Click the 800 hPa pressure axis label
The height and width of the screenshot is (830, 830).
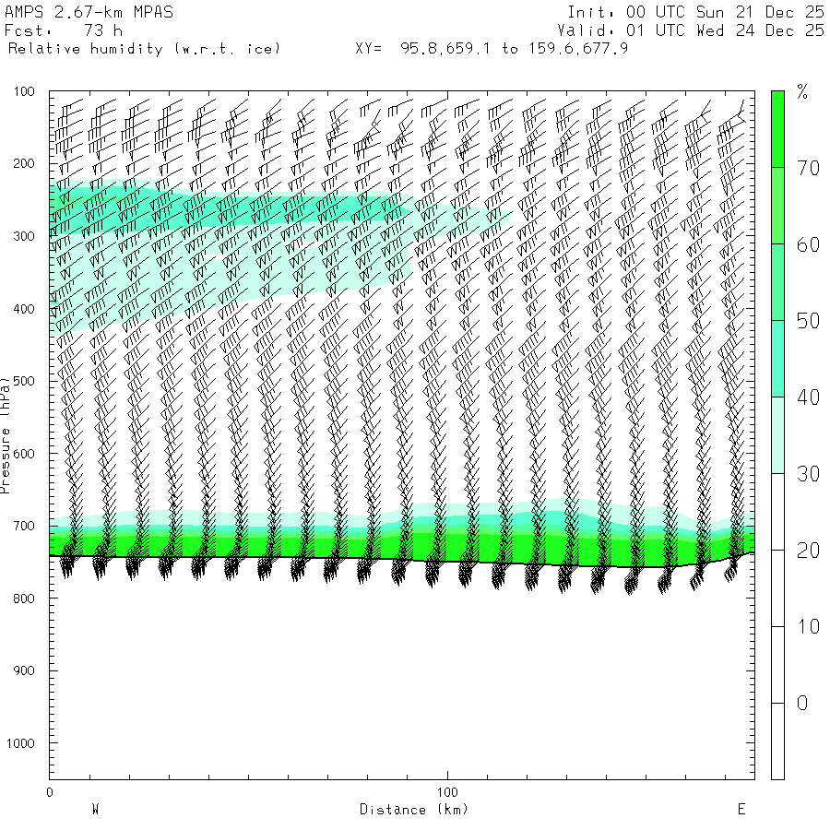(x=24, y=599)
